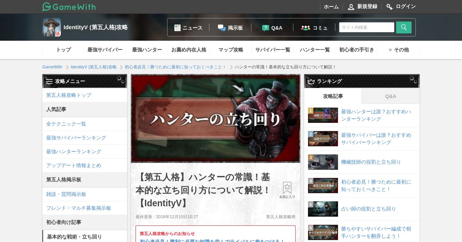Viewport: 462px width, 242px height.
Task: Switch to the 攻略記事 ranking tab
Action: click(333, 96)
